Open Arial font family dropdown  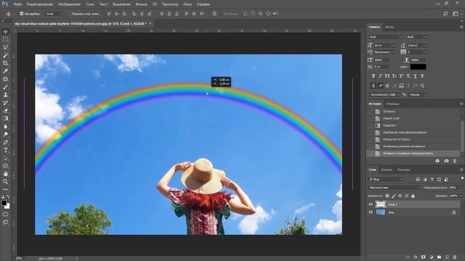pos(401,37)
